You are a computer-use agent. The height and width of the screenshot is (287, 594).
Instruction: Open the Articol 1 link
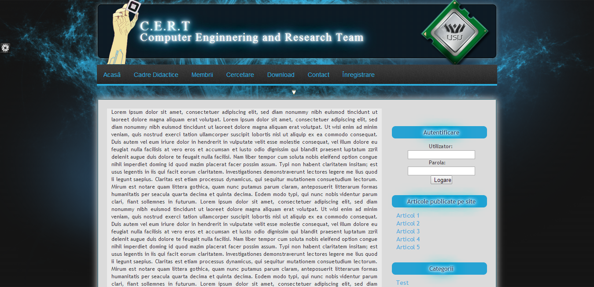(x=408, y=215)
